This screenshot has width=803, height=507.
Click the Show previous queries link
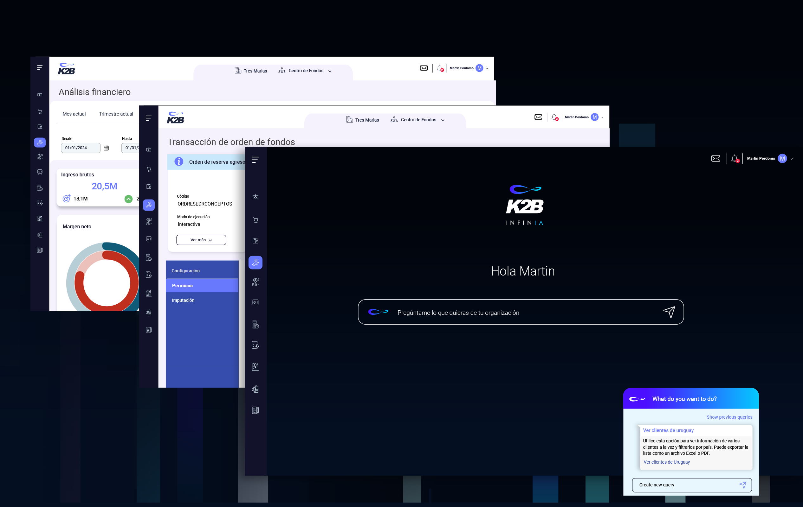point(729,417)
